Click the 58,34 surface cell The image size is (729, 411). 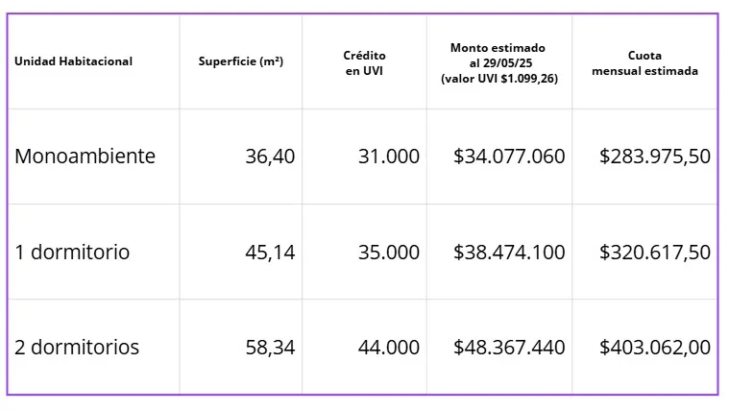270,348
